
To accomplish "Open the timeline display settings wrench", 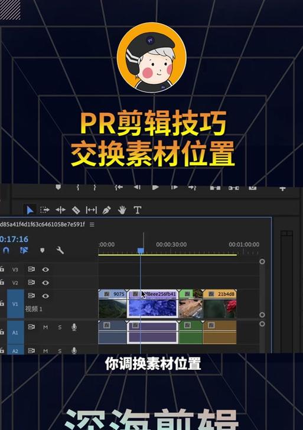I will click(60, 250).
